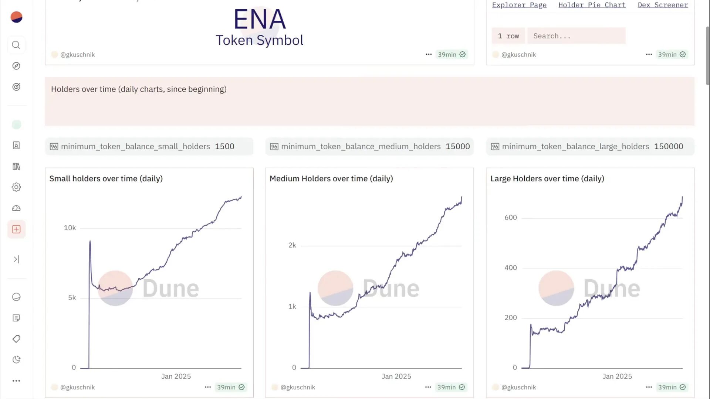Open the search panel in the sidebar

(16, 45)
